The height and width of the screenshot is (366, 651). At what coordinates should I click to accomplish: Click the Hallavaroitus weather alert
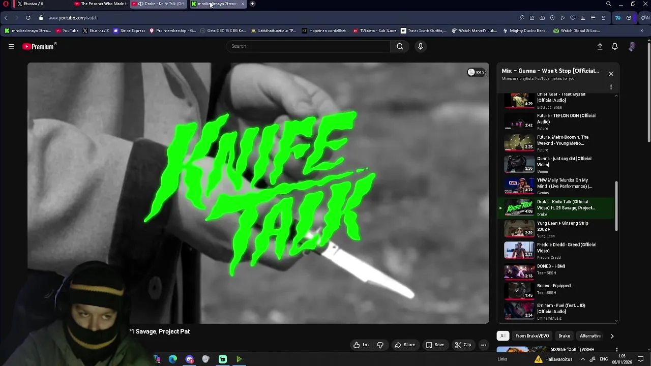tap(553, 359)
